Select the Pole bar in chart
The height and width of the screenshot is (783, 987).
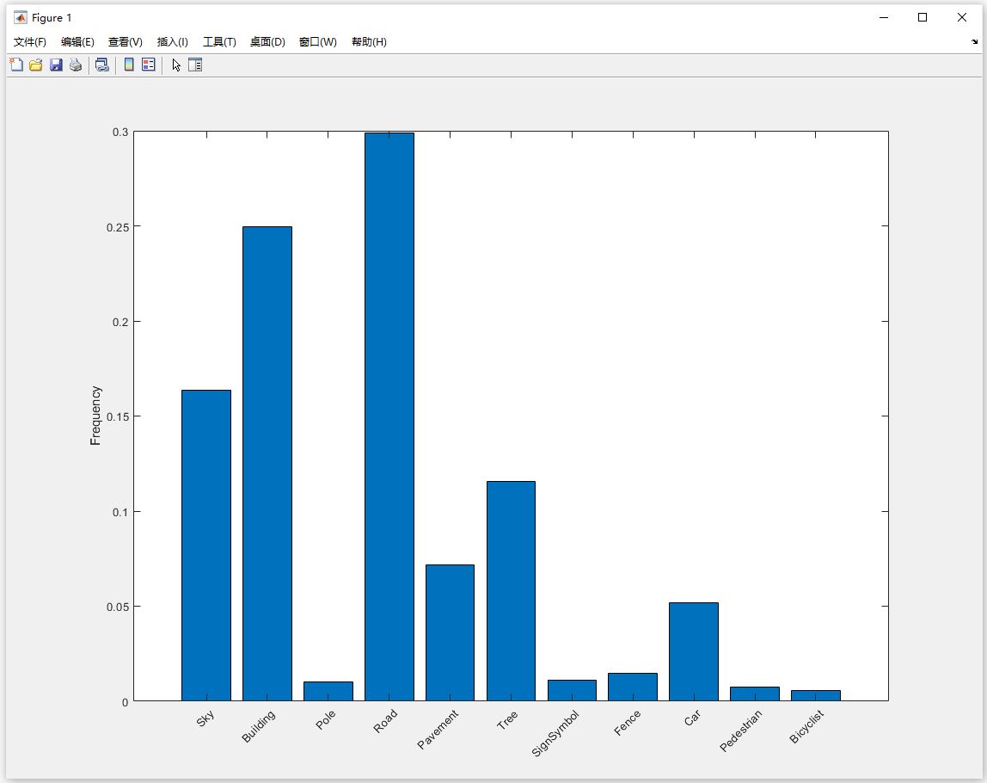[x=328, y=691]
